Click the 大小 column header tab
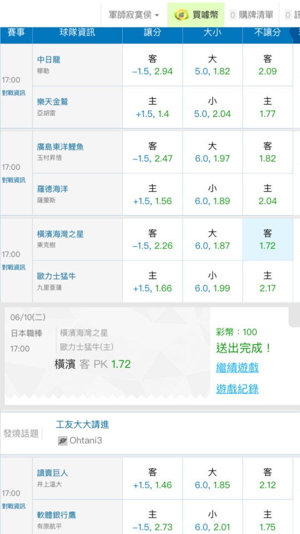The height and width of the screenshot is (534, 300). 212,33
